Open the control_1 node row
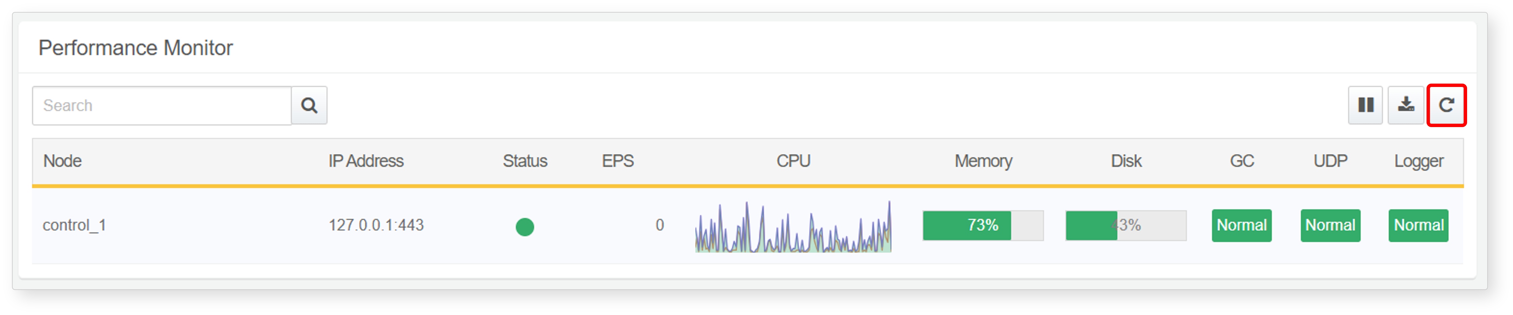 pyautogui.click(x=747, y=226)
